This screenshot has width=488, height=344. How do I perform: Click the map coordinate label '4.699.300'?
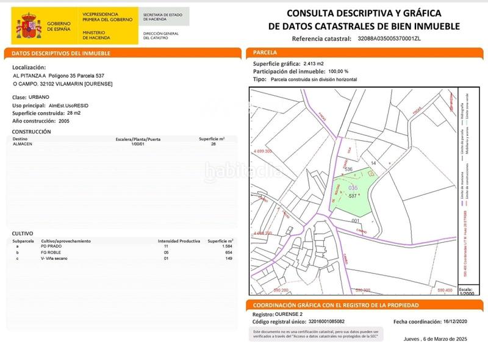point(262,151)
